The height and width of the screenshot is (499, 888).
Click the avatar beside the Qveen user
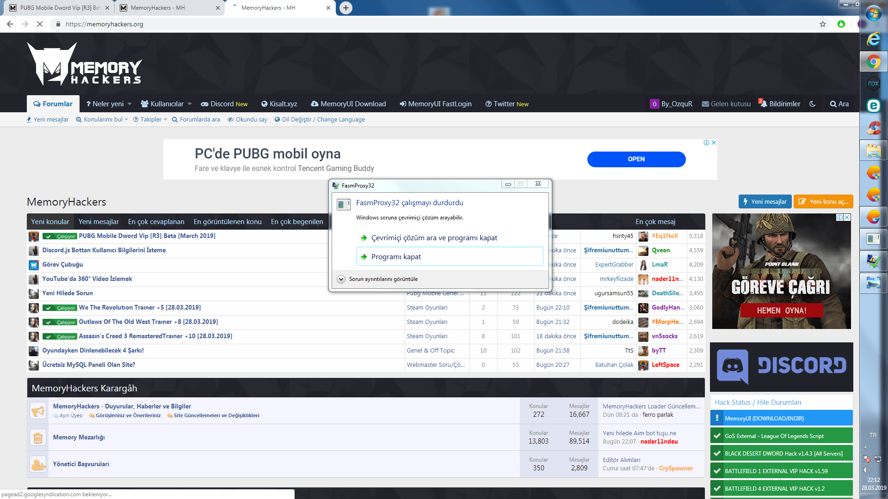[643, 250]
